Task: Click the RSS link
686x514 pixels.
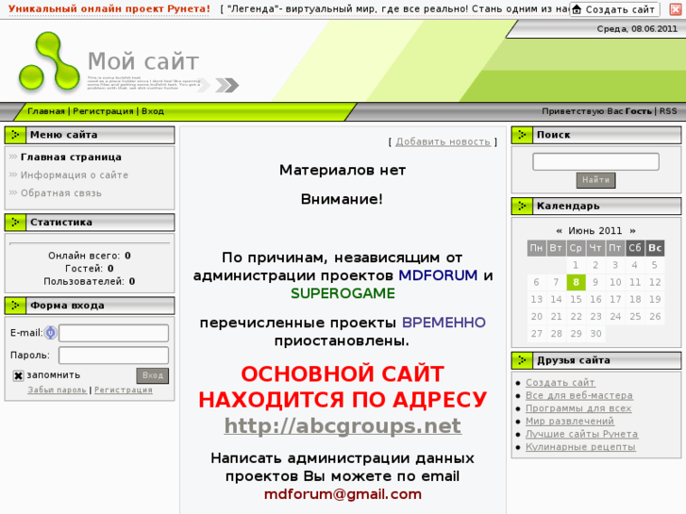Action: (x=668, y=111)
